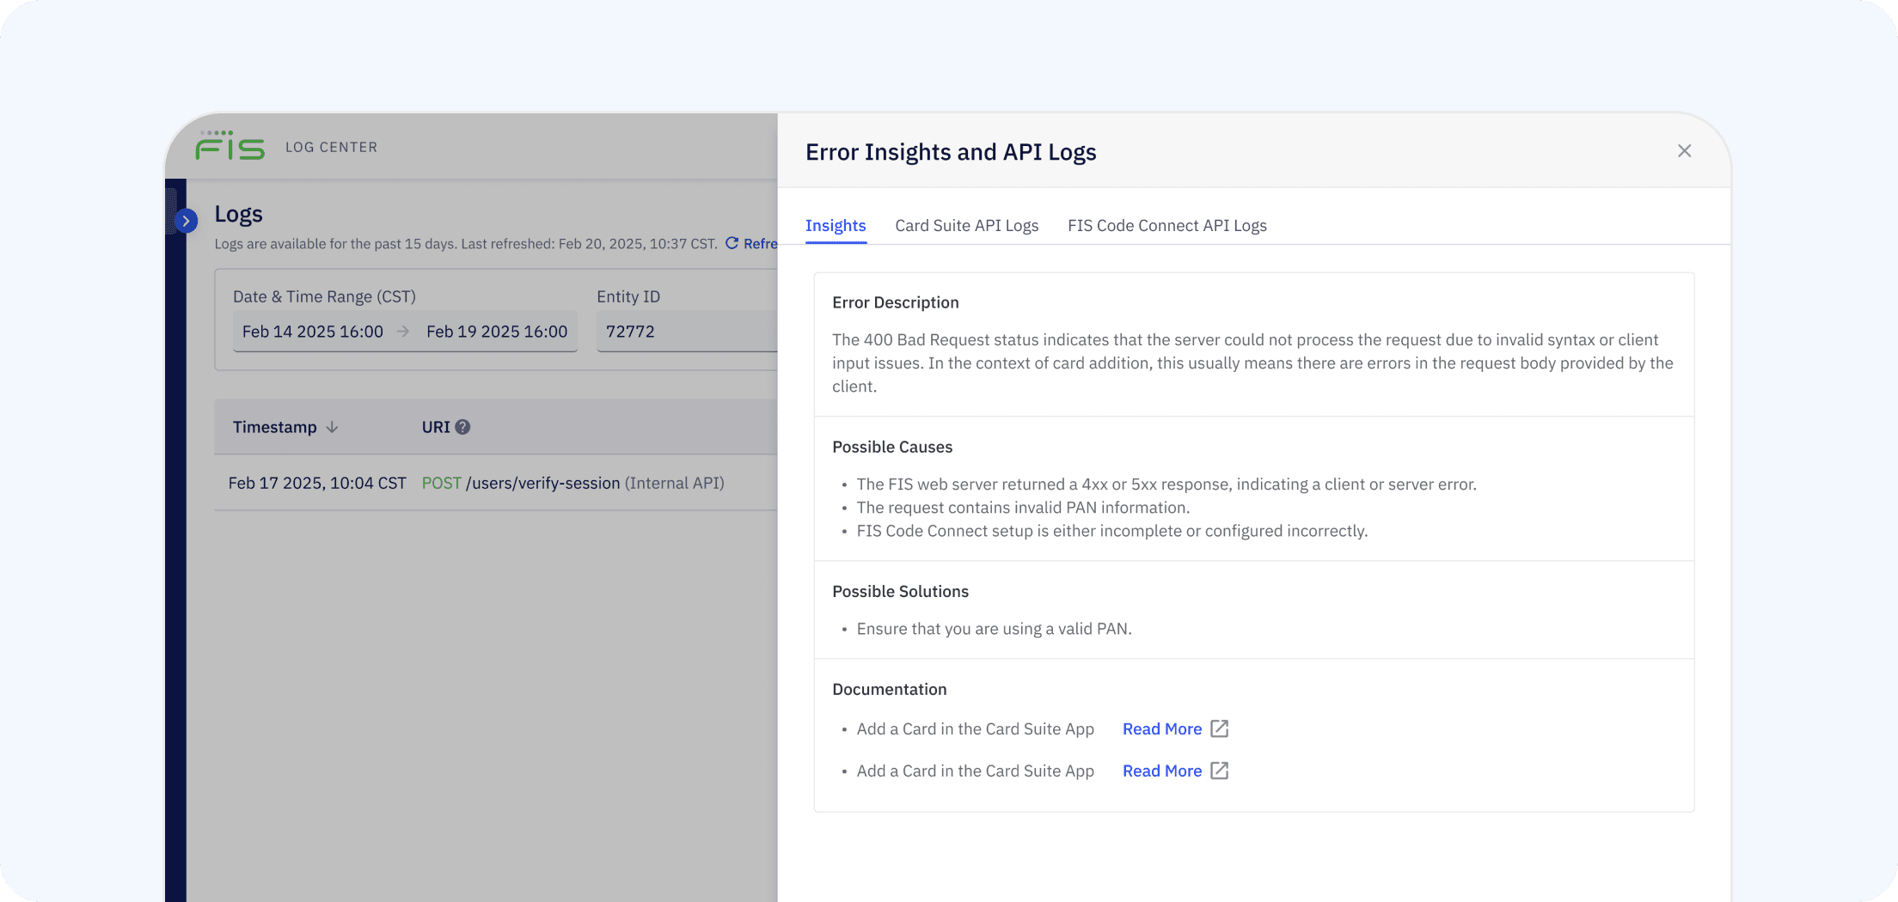Click the FIS logo
Image resolution: width=1898 pixels, height=902 pixels.
[230, 146]
